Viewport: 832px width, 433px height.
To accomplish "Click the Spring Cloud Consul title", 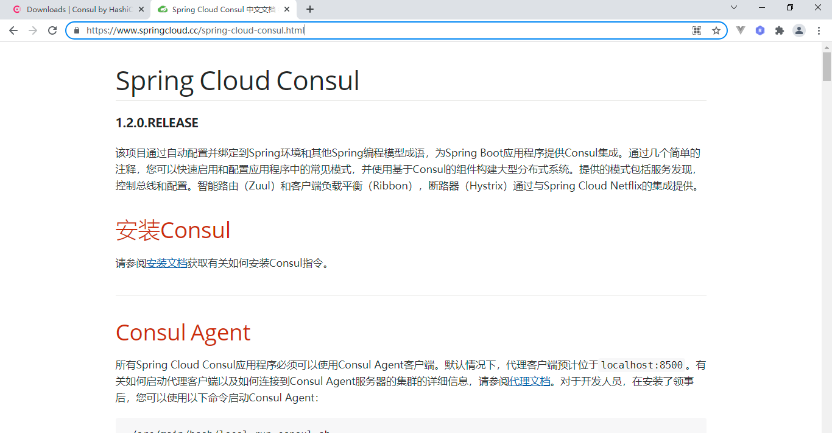I will coord(238,80).
